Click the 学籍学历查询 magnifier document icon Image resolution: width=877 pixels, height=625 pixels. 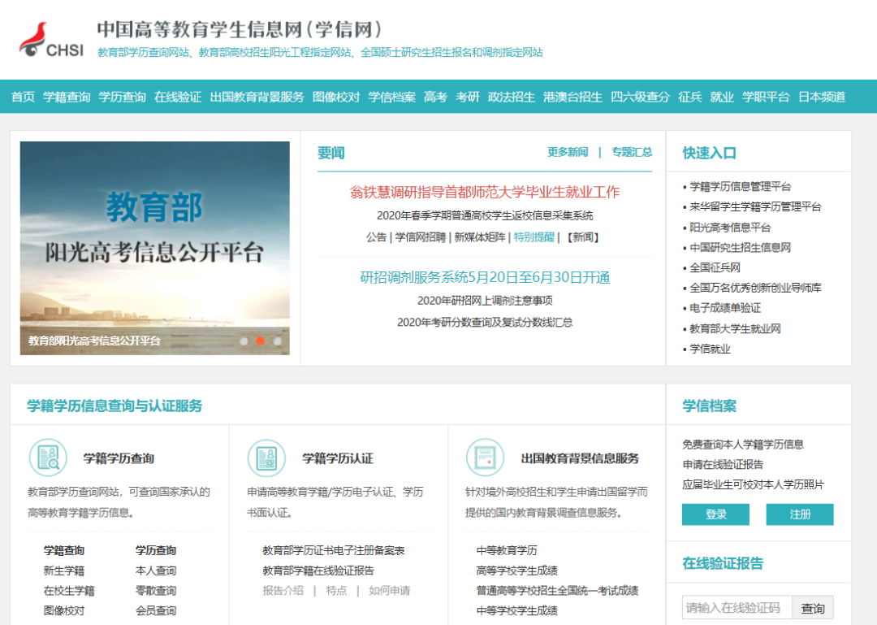(x=48, y=458)
